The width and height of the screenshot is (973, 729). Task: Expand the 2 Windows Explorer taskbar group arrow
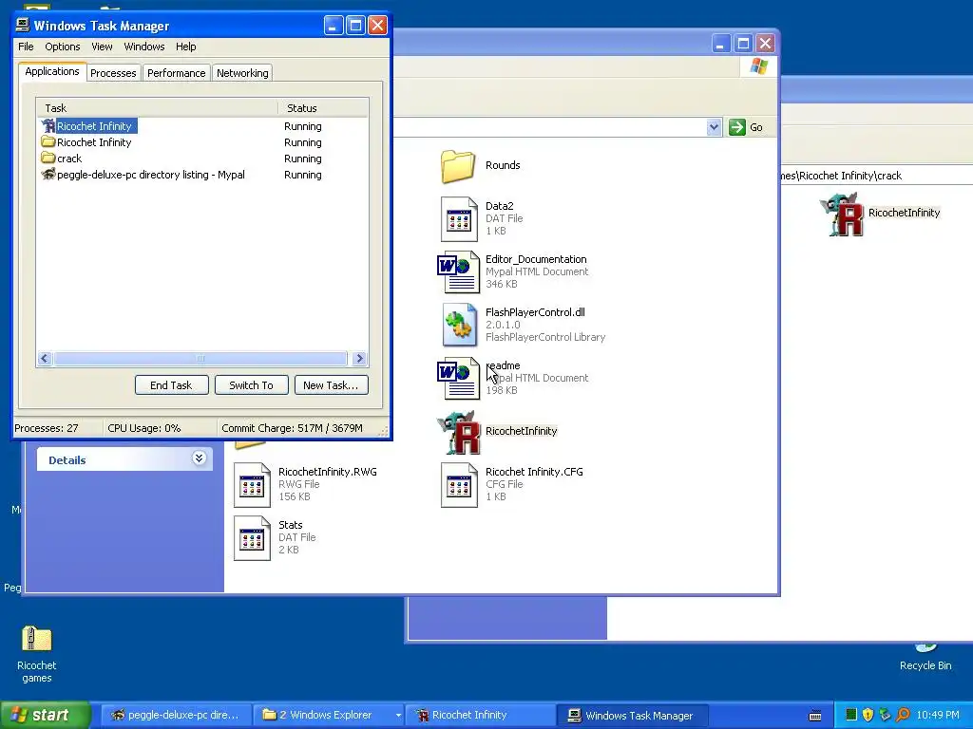[398, 716]
